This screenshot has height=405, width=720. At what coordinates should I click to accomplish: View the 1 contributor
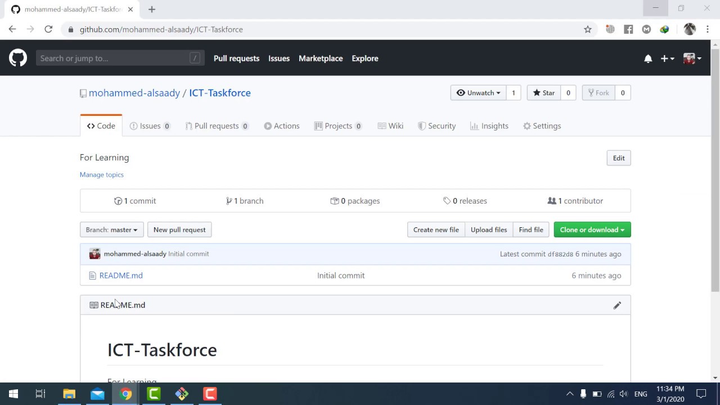[575, 201]
